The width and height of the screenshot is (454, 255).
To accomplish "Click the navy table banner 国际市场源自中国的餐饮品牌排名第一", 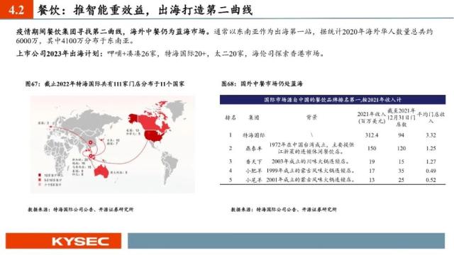I will 333,100.
